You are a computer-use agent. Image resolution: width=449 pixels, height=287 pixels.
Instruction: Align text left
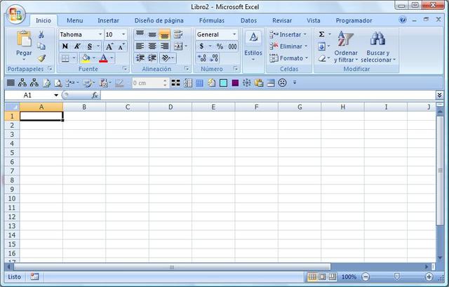point(140,46)
